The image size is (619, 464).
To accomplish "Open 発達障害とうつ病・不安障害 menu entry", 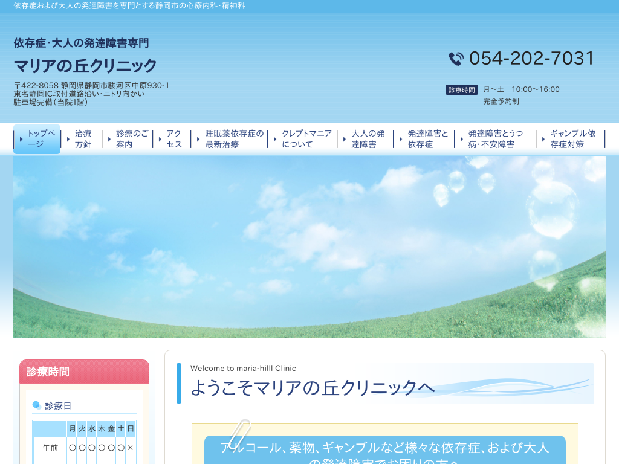I will tap(495, 139).
